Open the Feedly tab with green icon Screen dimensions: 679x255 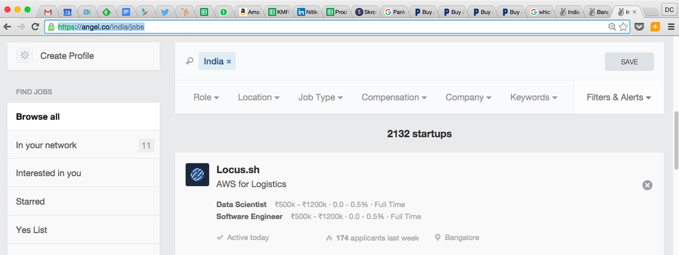tap(106, 11)
